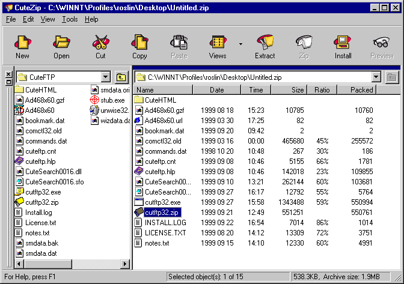
Task: Sort the archive by Packed column header
Action: (x=357, y=90)
